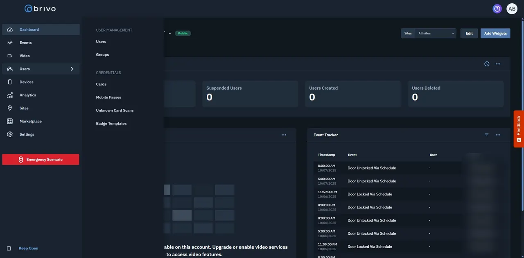524x258 pixels.
Task: Click the Devices icon in sidebar
Action: click(x=10, y=82)
